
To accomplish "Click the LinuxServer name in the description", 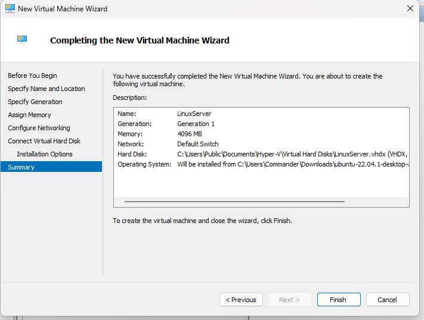I will (194, 114).
